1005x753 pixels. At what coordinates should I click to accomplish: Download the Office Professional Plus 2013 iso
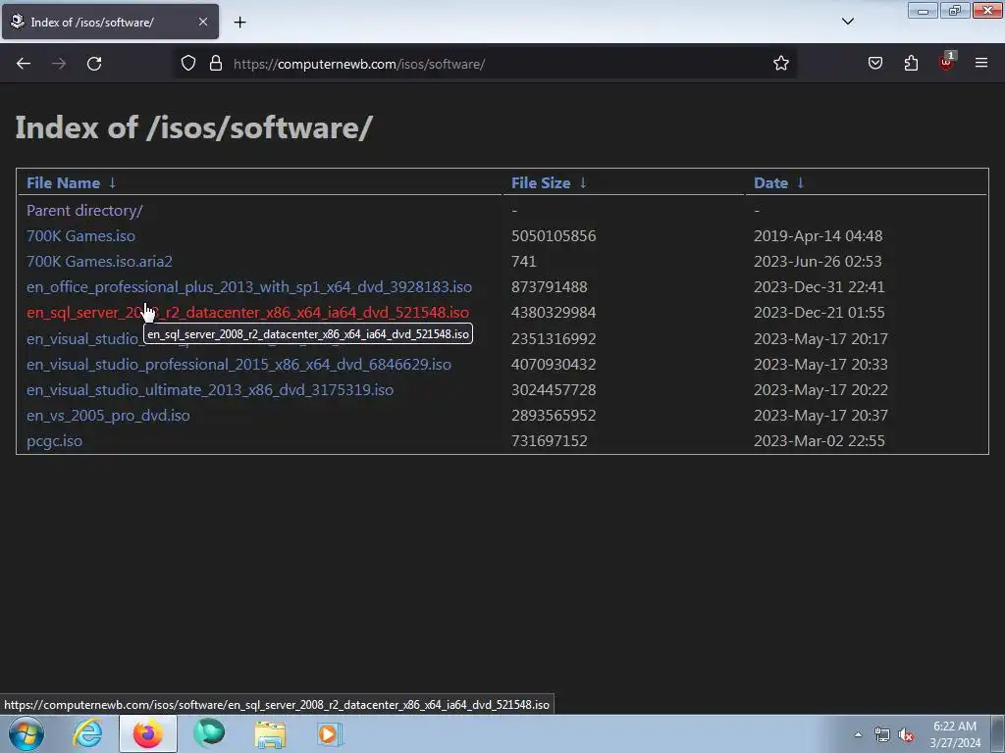pyautogui.click(x=248, y=287)
